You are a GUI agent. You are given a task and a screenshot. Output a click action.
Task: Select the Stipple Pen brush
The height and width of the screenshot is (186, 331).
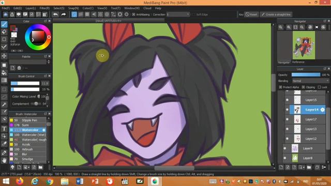pos(27,120)
